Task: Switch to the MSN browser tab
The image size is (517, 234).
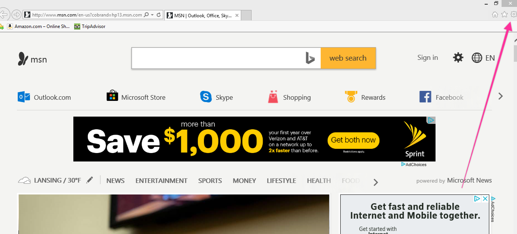Action: [x=203, y=16]
